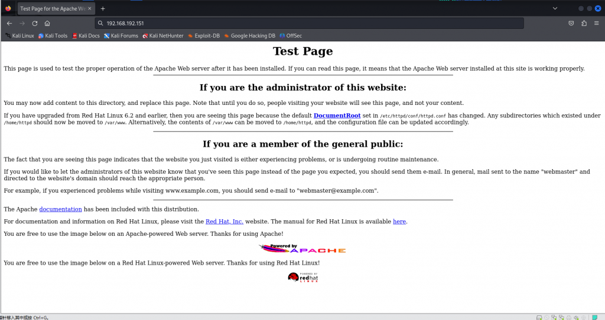Open OffSec bookmark
The image size is (605, 320).
pyautogui.click(x=291, y=36)
